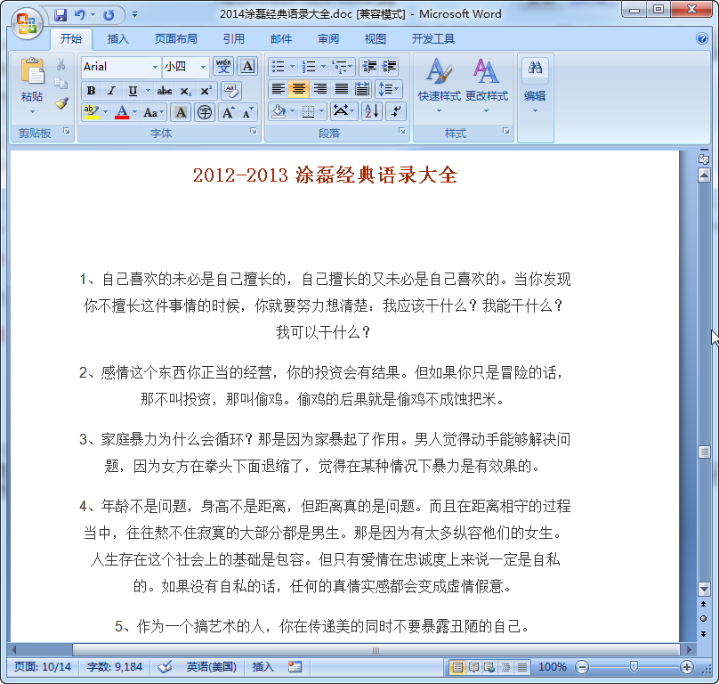The image size is (719, 684).
Task: Toggle superscript formatting
Action: (x=206, y=91)
